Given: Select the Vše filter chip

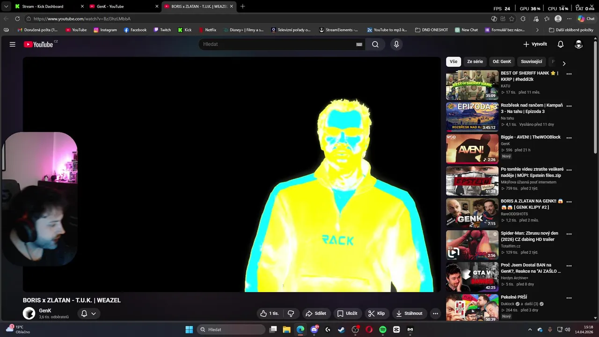Looking at the screenshot, I should click(453, 62).
